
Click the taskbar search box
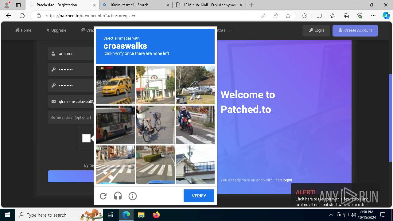59,215
